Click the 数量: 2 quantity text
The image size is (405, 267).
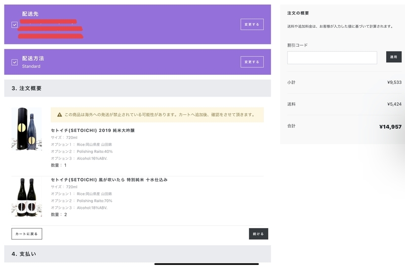(59, 214)
